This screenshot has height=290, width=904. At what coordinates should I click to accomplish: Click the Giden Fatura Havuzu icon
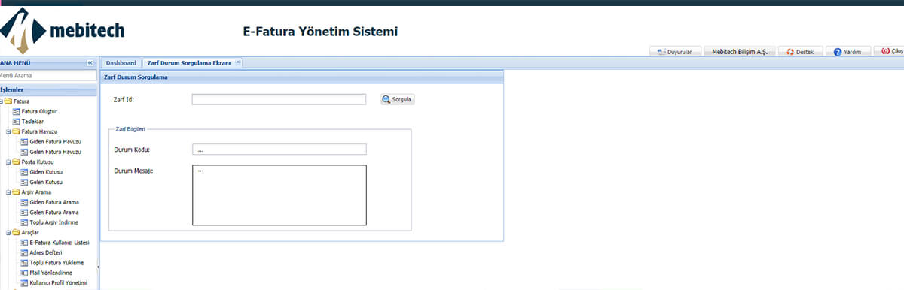click(24, 141)
